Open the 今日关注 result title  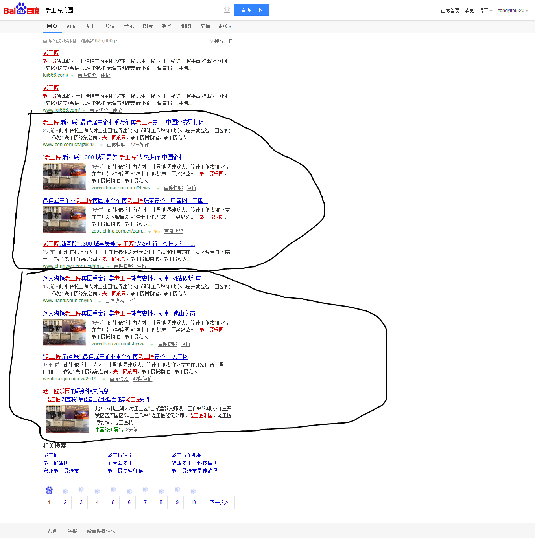click(119, 244)
